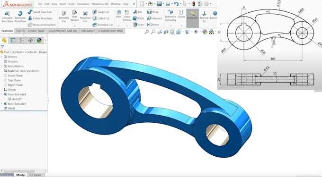Expand the Boss-Extrude2 tree item
The image size is (322, 177).
[x=1, y=104]
